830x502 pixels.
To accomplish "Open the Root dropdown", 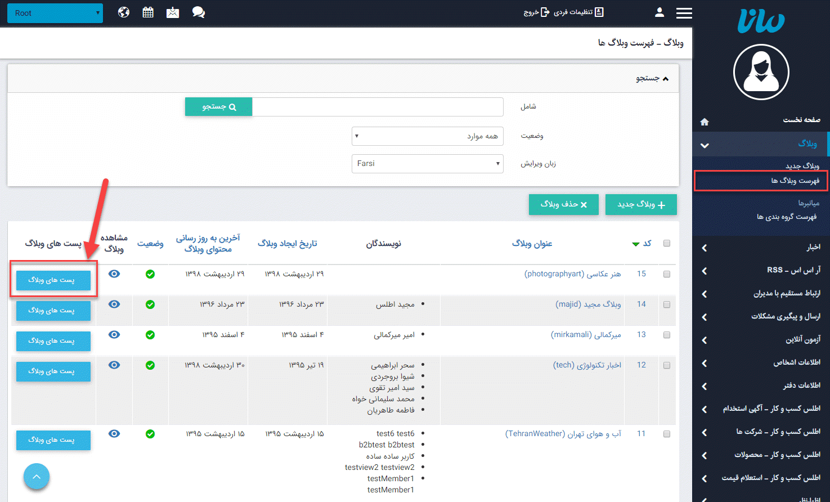I will (x=55, y=13).
